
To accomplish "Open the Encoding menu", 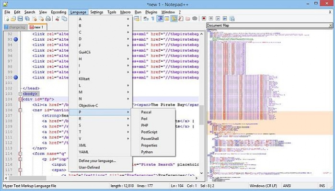I will pyautogui.click(x=58, y=12).
